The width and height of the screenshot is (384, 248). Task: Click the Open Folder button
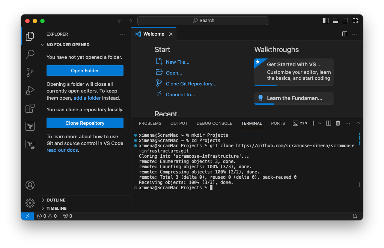pos(85,70)
